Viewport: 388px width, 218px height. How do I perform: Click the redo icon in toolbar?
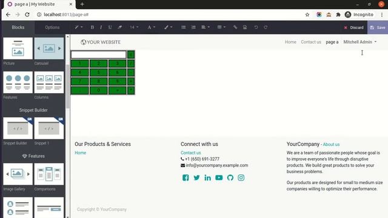[266, 27]
